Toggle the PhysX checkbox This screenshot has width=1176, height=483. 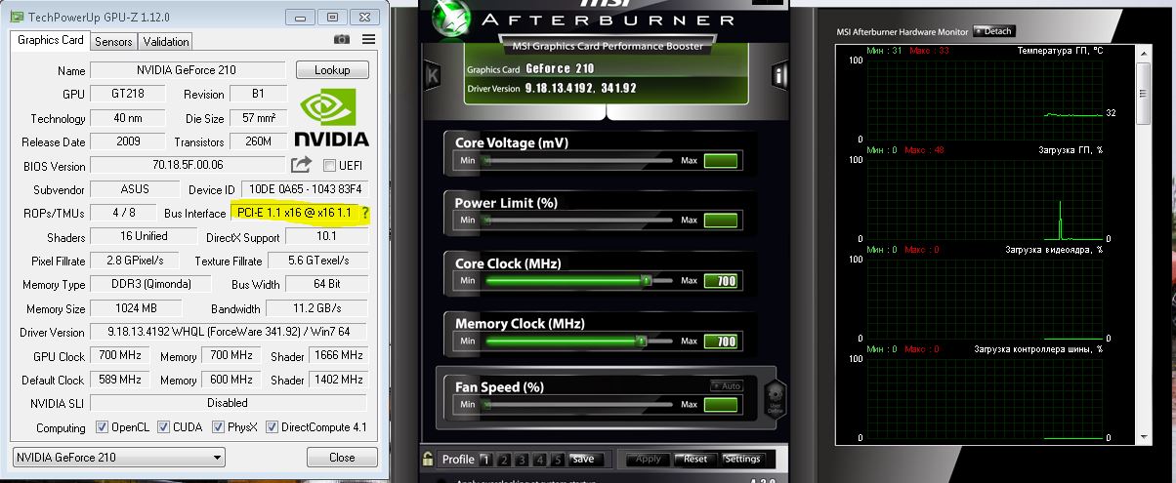[218, 427]
